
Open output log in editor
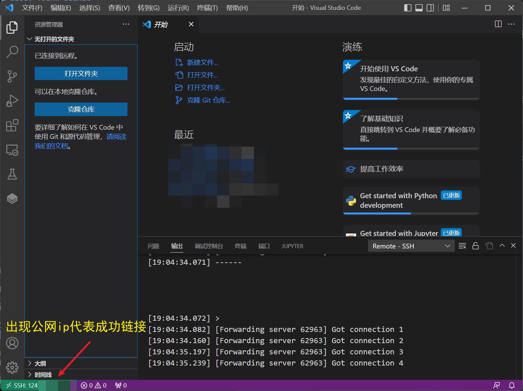(489, 246)
